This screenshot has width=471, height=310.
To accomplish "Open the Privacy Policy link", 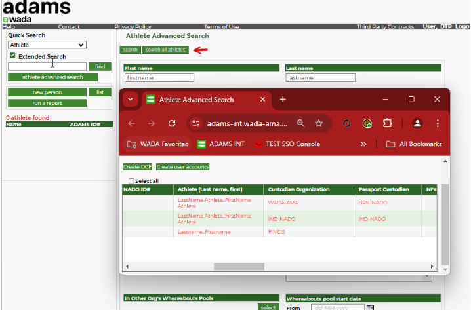I will (x=133, y=27).
